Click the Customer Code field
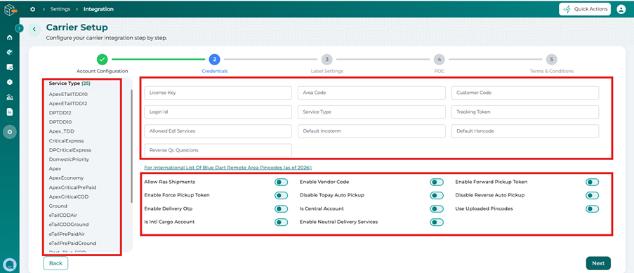This screenshot has width=634, height=273. pyautogui.click(x=525, y=93)
